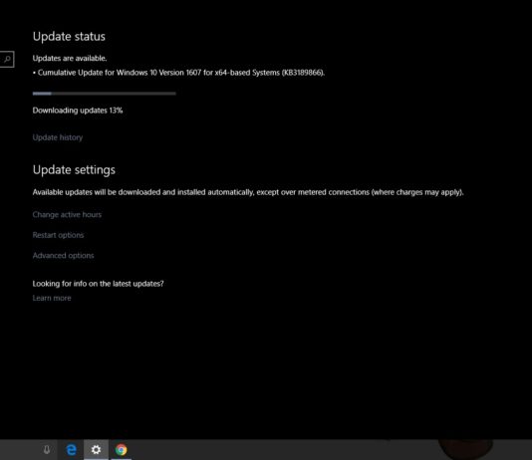
Task: Click the Cortana microphone icon
Action: (47, 450)
